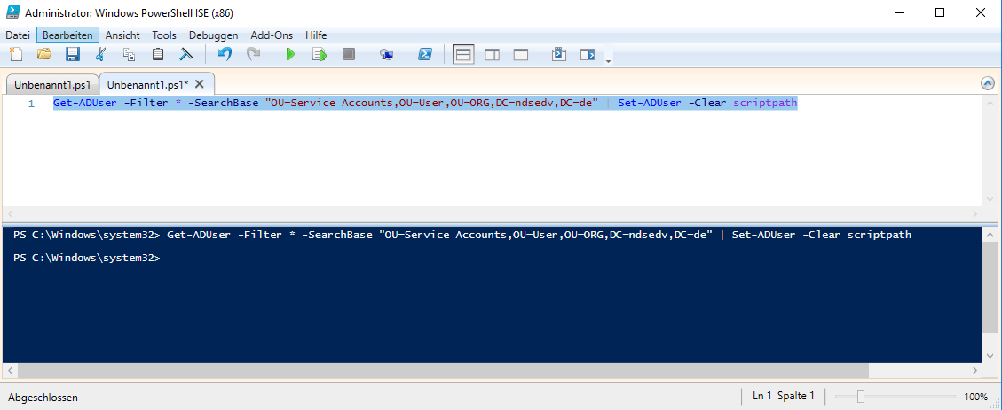Maximize the script pane layout
Image resolution: width=1002 pixels, height=410 pixels.
tap(521, 55)
